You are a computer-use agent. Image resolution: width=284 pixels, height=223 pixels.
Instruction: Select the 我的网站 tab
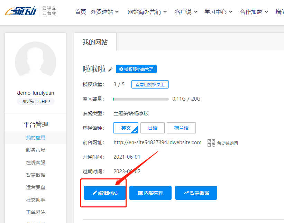(x=95, y=42)
